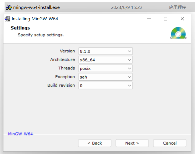This screenshot has width=195, height=154.
Task: Click the Threads label
Action: click(x=67, y=68)
